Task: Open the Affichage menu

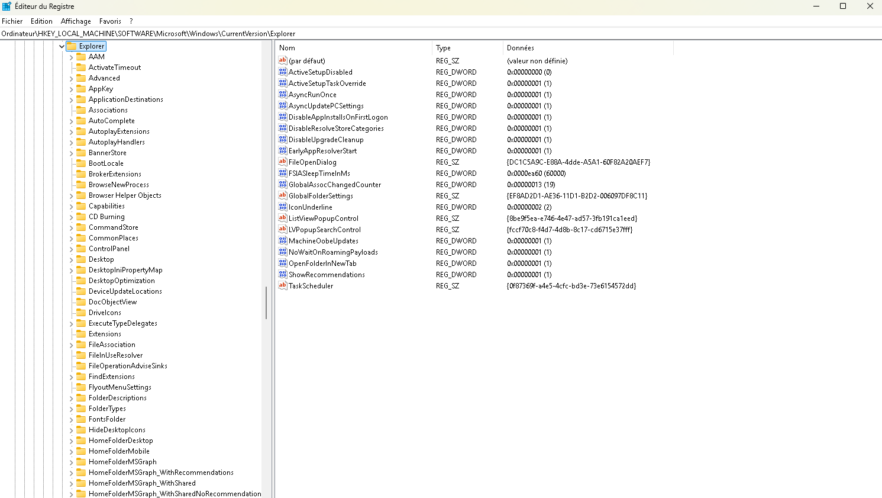Action: pos(76,21)
